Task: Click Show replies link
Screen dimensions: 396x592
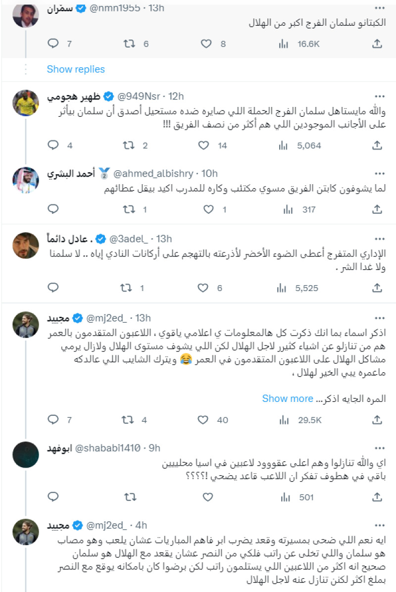Action: [74, 70]
